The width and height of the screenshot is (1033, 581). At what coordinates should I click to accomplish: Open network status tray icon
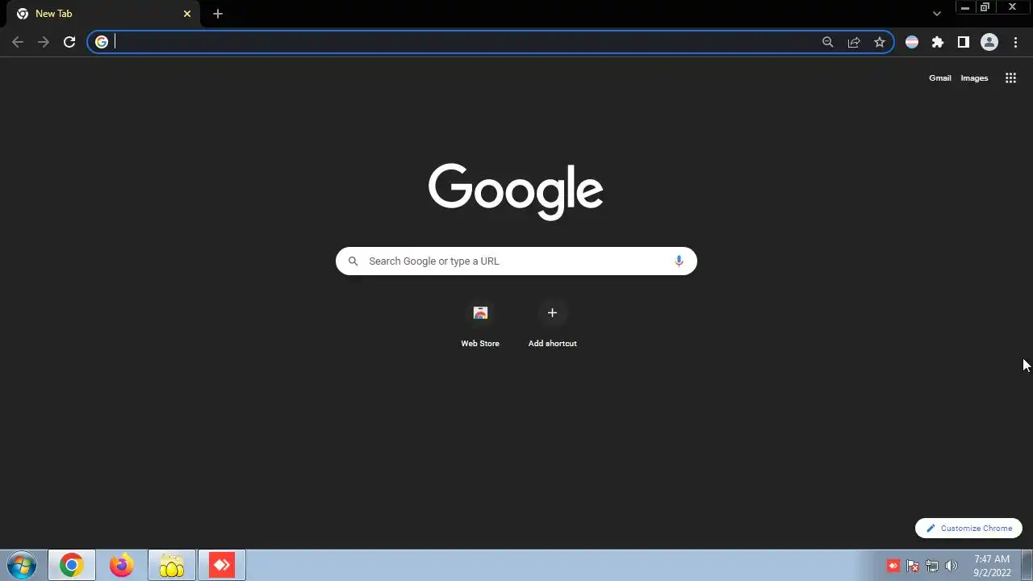[x=932, y=566]
